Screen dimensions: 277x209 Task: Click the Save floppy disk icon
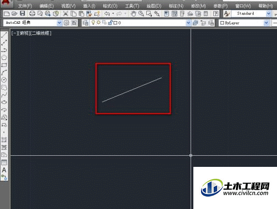point(23,13)
